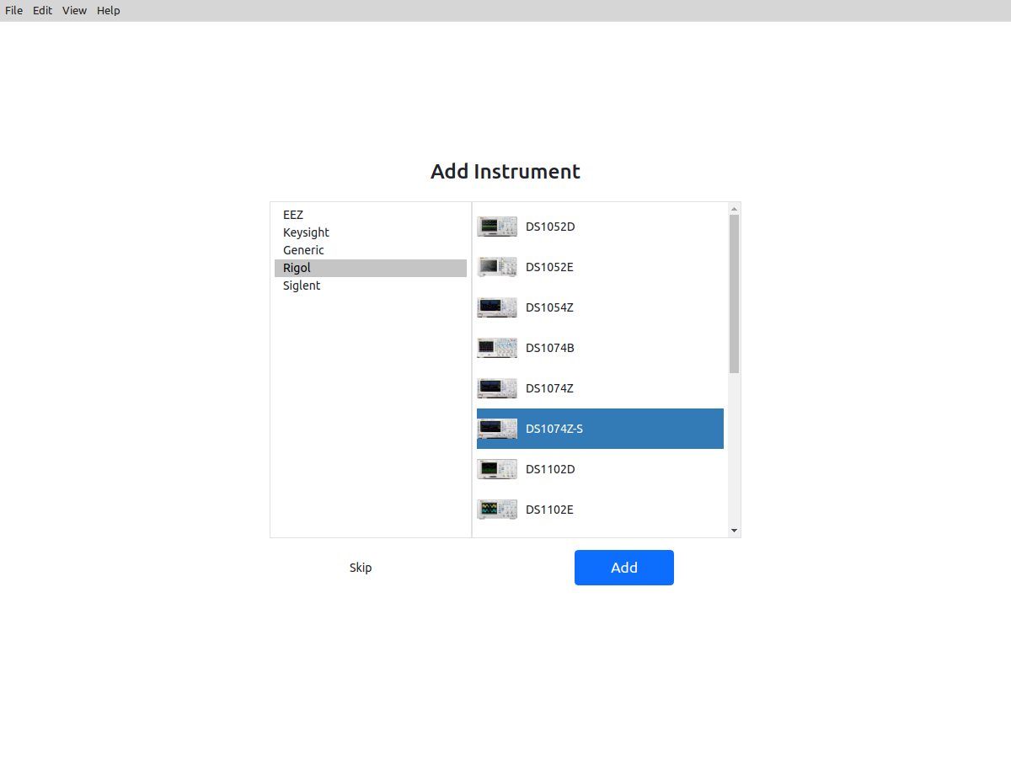1011x758 pixels.
Task: Click the Skip link
Action: [x=361, y=568]
